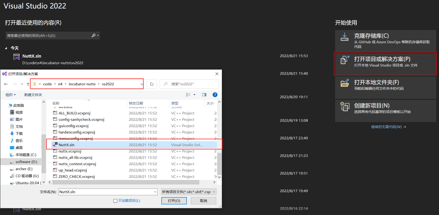
Task: Click the 'vs2022' path segment
Action: point(108,84)
